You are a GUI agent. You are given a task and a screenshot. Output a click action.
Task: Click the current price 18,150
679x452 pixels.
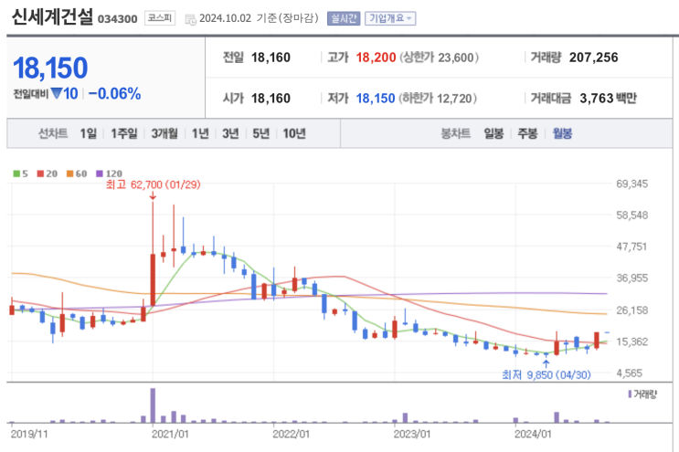click(x=50, y=68)
